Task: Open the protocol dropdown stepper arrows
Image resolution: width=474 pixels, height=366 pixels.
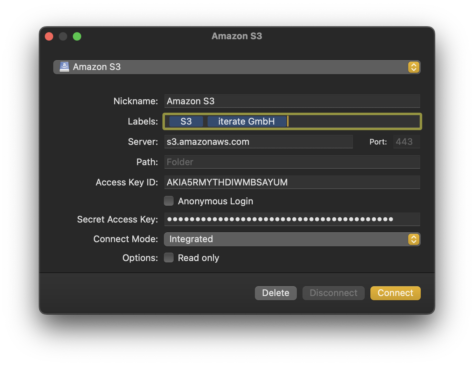Action: click(414, 67)
